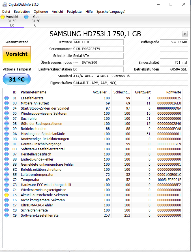Click the Betriebsstunden field 60584 Std.

[174, 69]
